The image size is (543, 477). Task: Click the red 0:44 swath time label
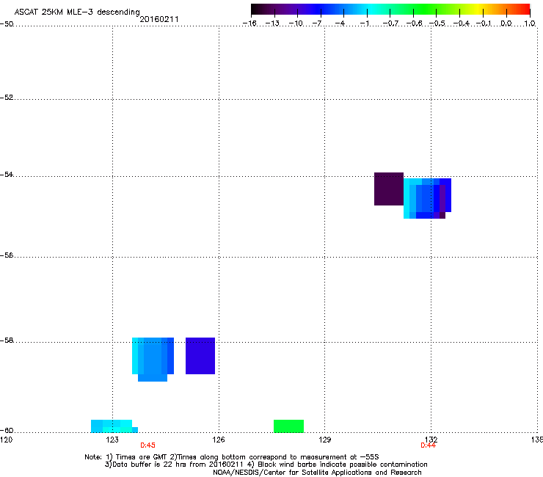[428, 445]
